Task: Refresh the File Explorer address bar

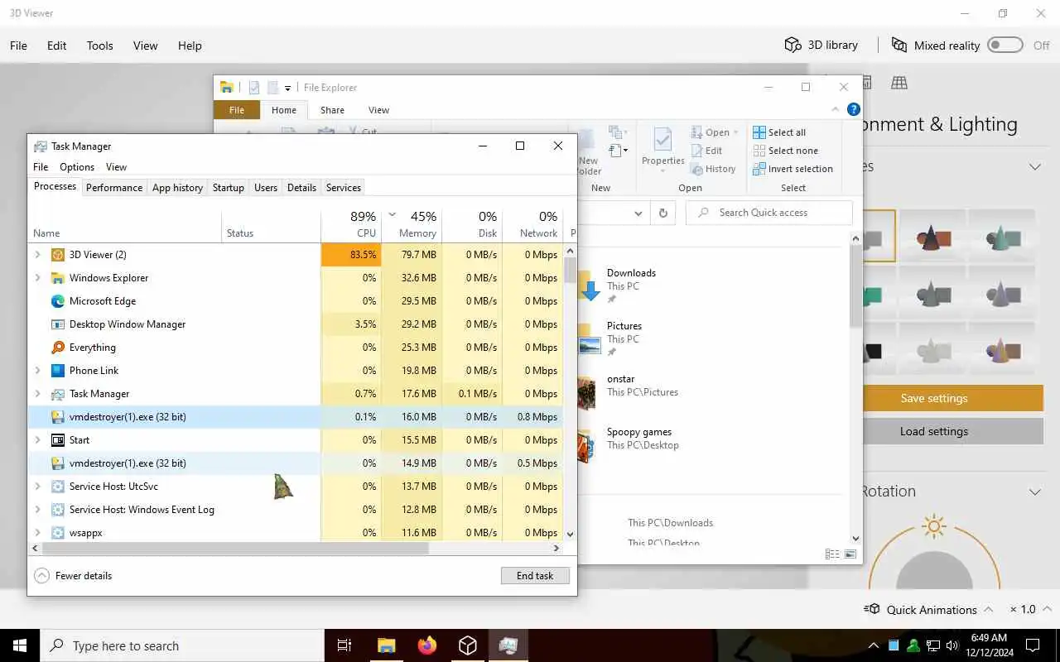Action: (663, 213)
